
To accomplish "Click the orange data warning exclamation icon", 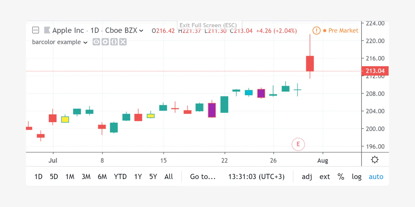I will click(x=316, y=31).
